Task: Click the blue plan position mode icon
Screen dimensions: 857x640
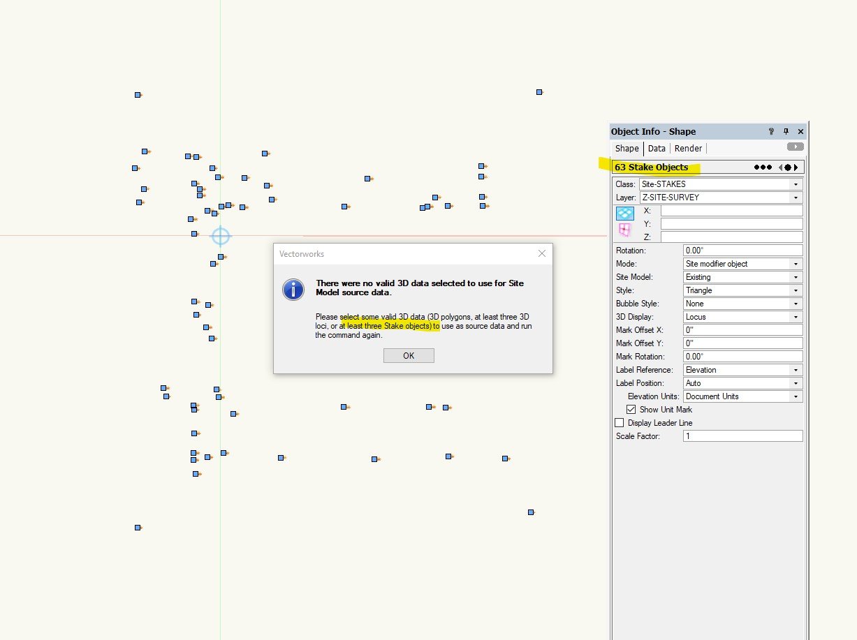Action: pyautogui.click(x=625, y=214)
